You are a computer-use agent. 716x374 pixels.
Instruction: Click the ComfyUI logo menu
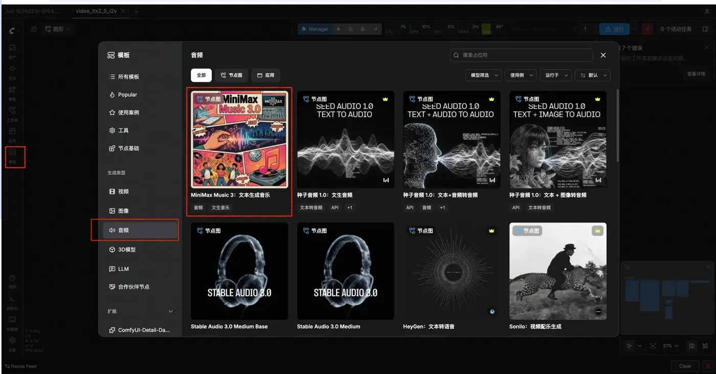(x=12, y=31)
